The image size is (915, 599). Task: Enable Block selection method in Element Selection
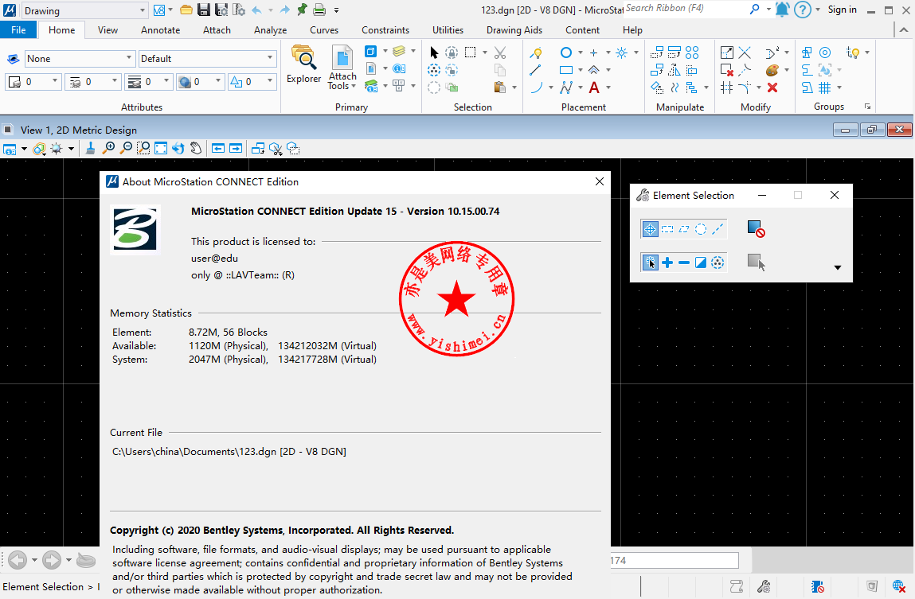click(667, 229)
